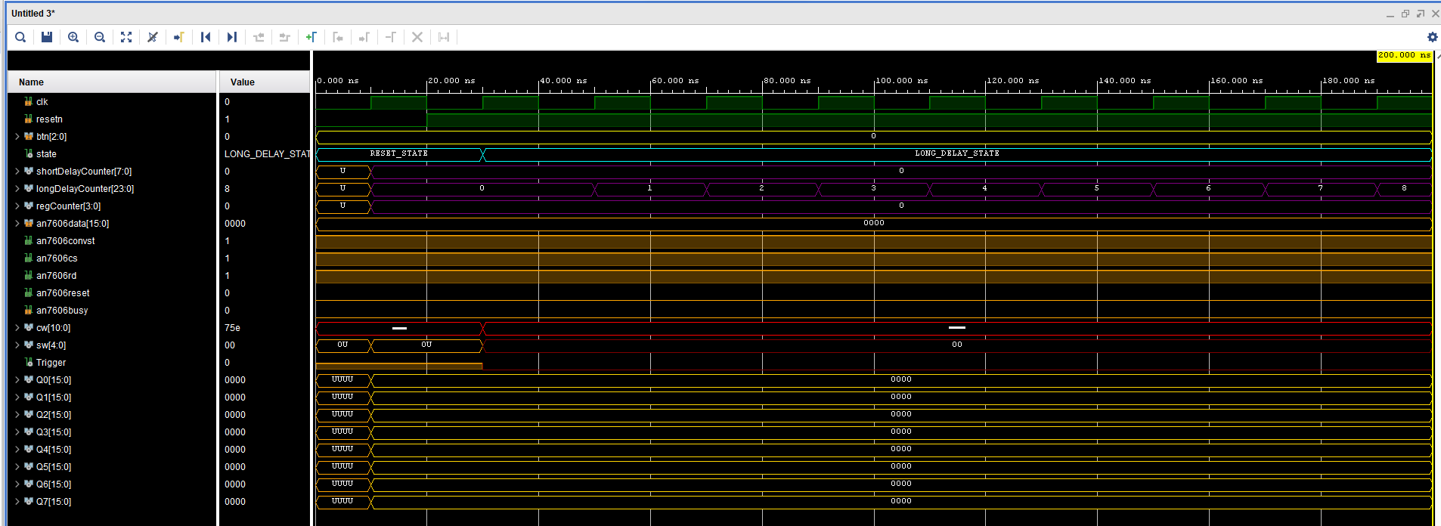Click the yellow 200.000 ns cursor flag
The image size is (1441, 526).
(1404, 55)
